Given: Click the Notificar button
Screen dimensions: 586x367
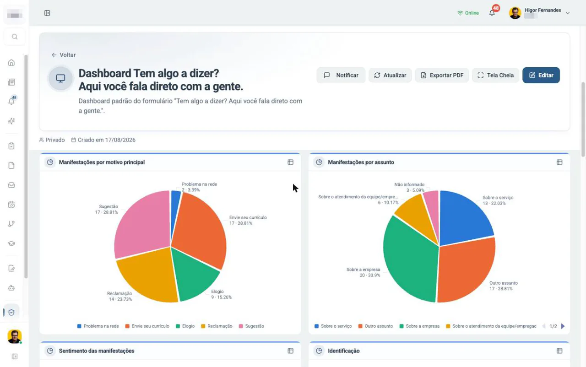Looking at the screenshot, I should [x=341, y=75].
